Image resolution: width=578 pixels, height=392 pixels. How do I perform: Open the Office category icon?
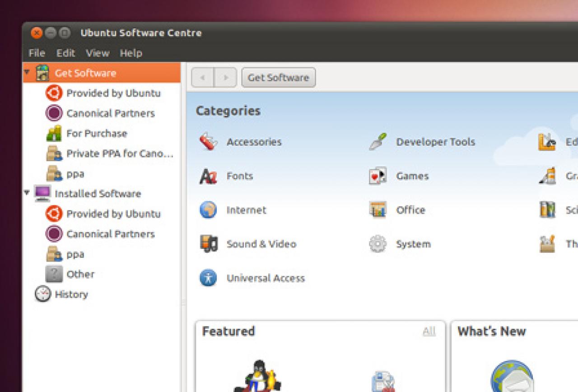coord(378,210)
